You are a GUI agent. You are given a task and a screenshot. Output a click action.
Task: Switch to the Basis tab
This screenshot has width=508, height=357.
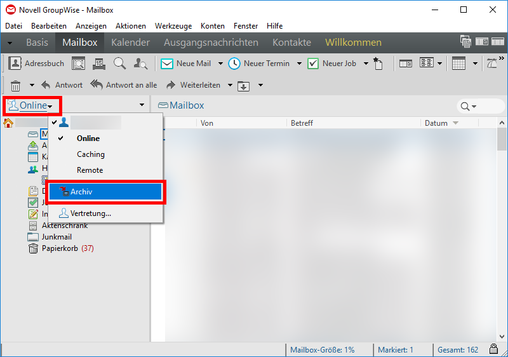tap(37, 43)
